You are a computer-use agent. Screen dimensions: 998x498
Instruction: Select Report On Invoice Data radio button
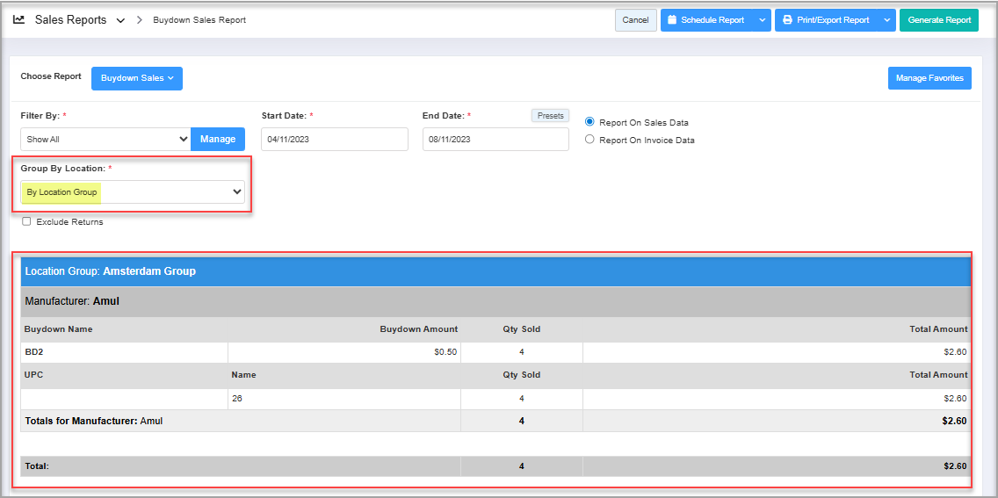589,140
